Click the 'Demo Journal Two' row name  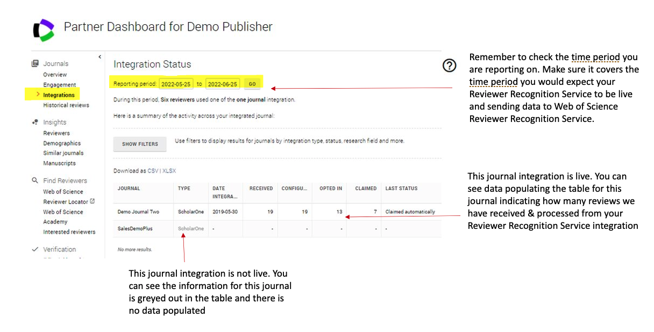[138, 212]
